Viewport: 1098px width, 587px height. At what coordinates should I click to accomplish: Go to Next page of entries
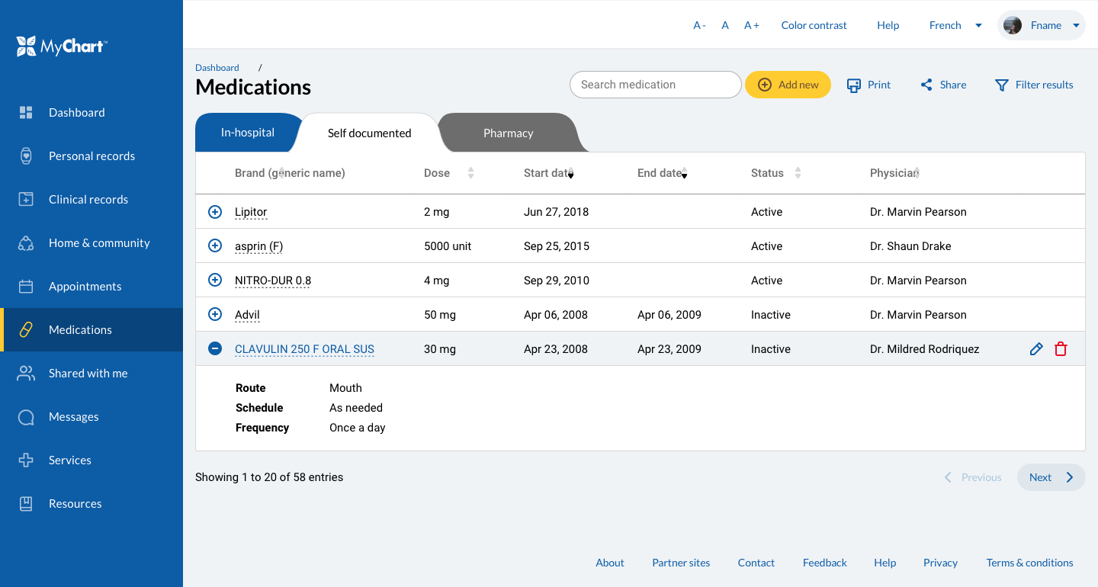point(1051,477)
